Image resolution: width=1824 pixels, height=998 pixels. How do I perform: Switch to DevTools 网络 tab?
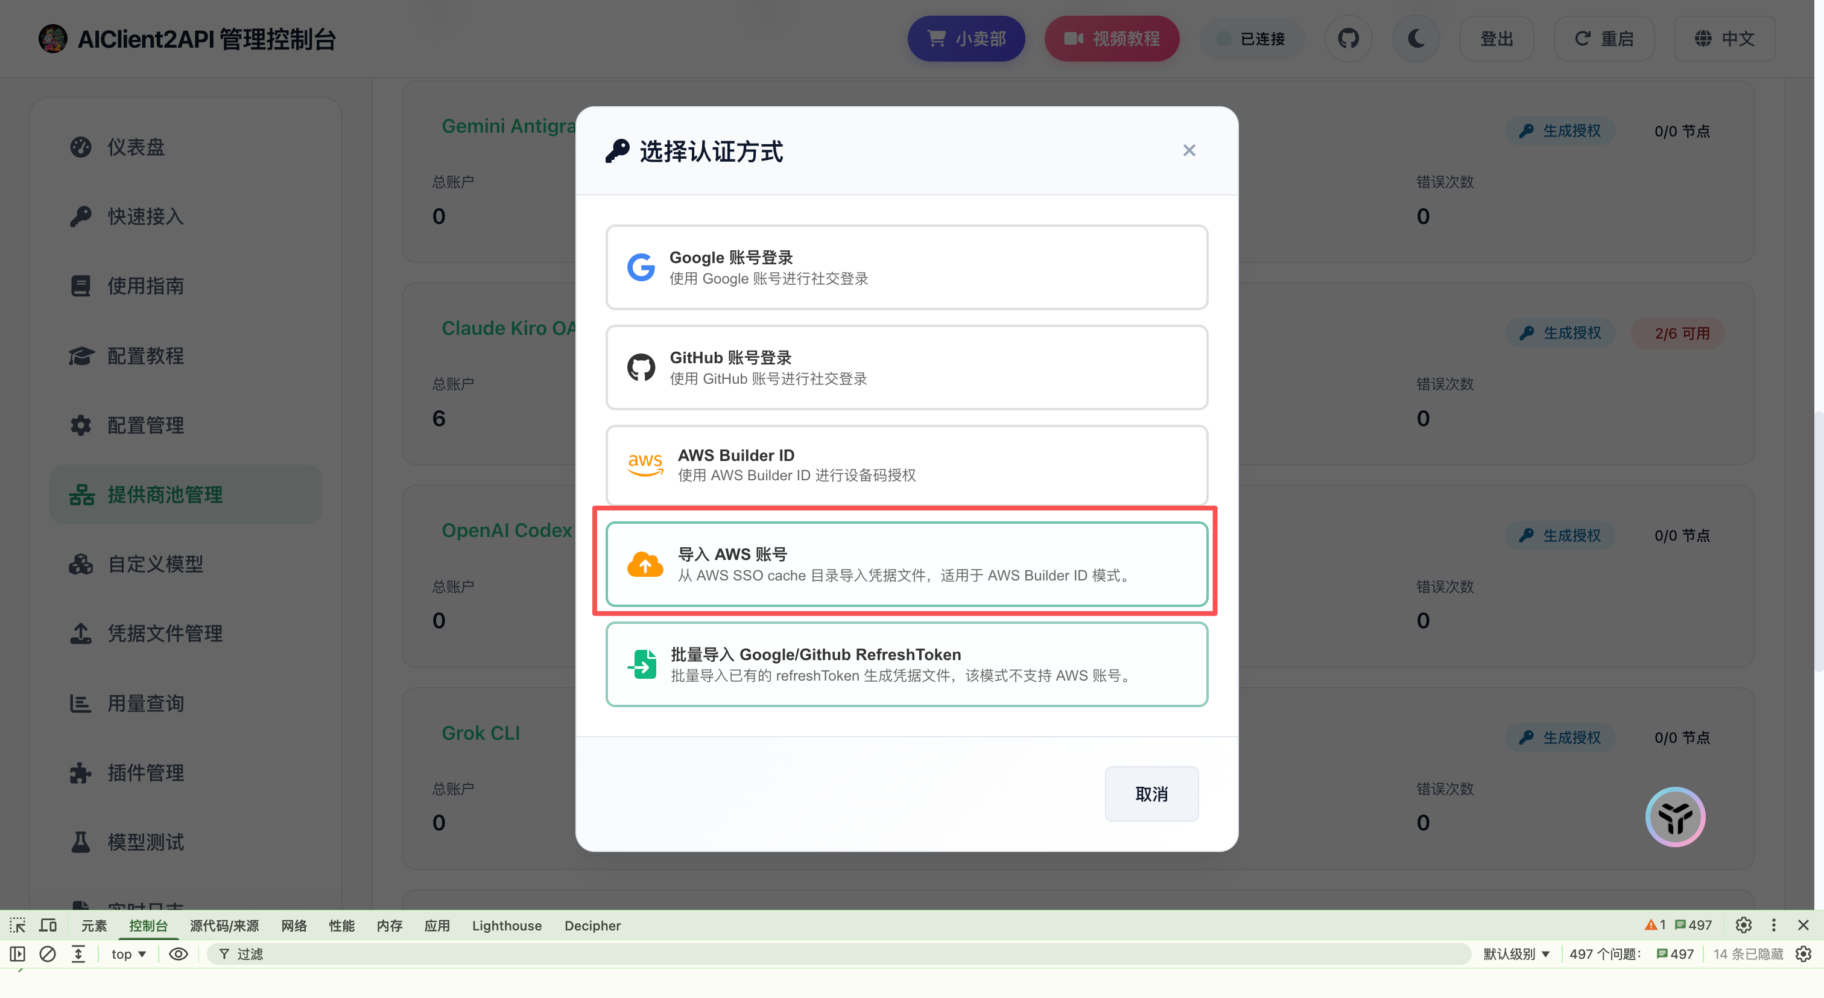click(x=294, y=925)
